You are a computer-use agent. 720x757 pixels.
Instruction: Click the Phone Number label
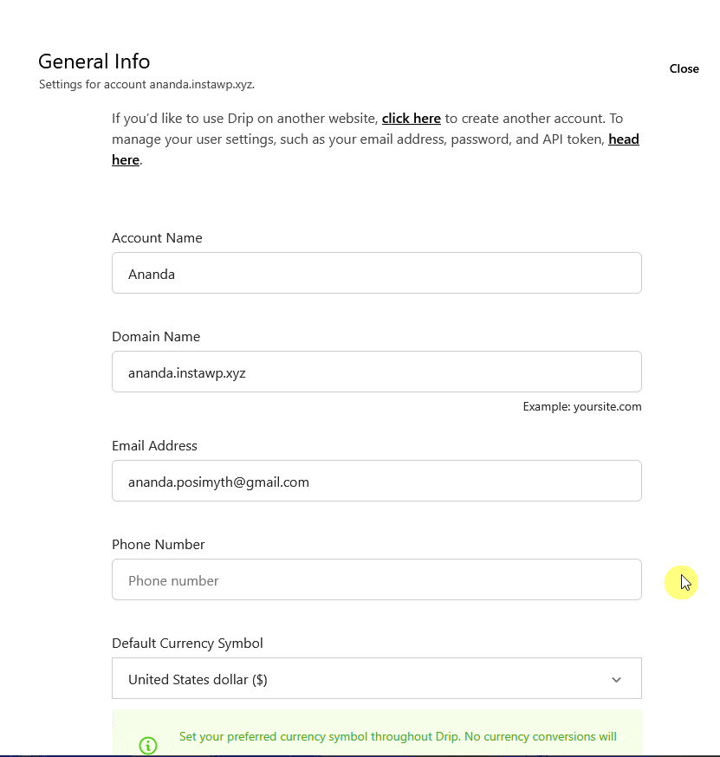pos(158,545)
